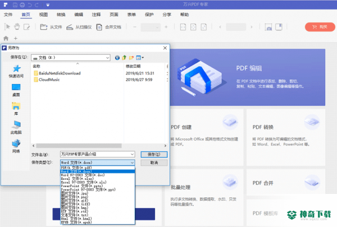The height and width of the screenshot is (227, 337).
Task: Click the print icon in title bar
Action: (x=22, y=5)
